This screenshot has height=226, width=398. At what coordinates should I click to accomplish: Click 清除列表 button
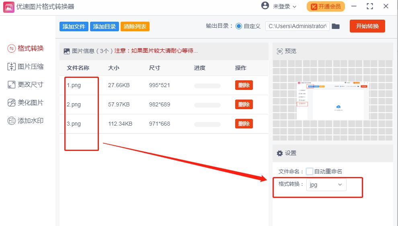pos(135,26)
